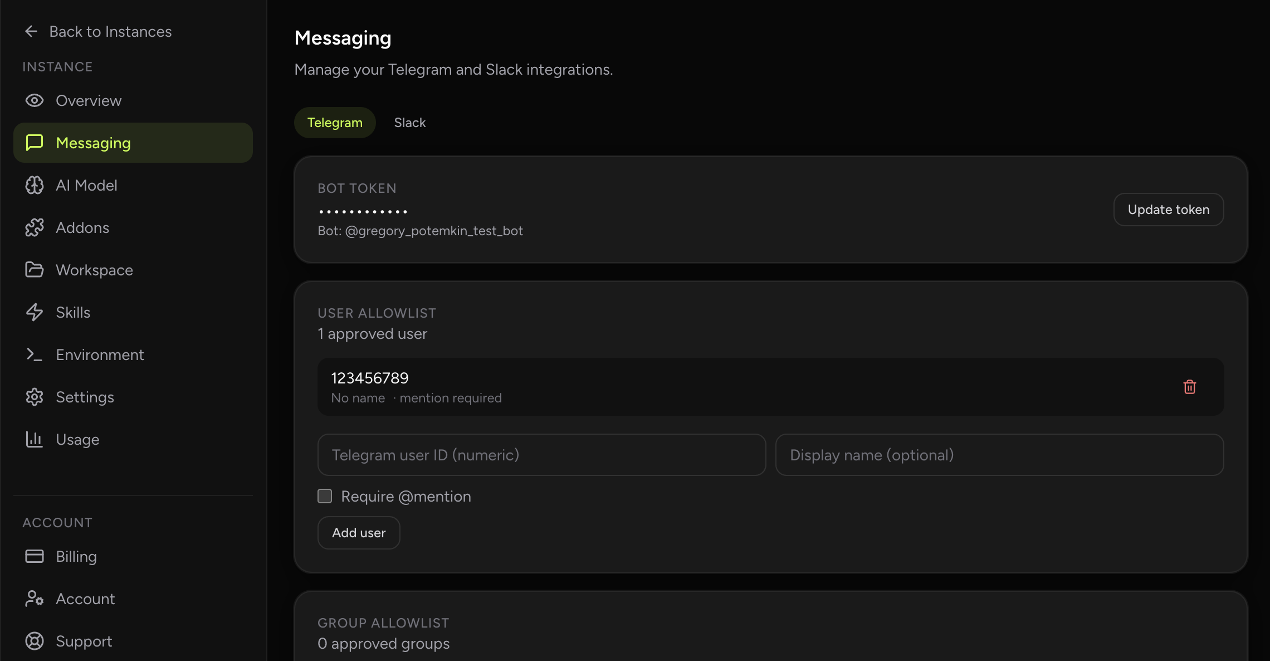Click the AI Model brain icon
The width and height of the screenshot is (1270, 661).
click(x=35, y=185)
